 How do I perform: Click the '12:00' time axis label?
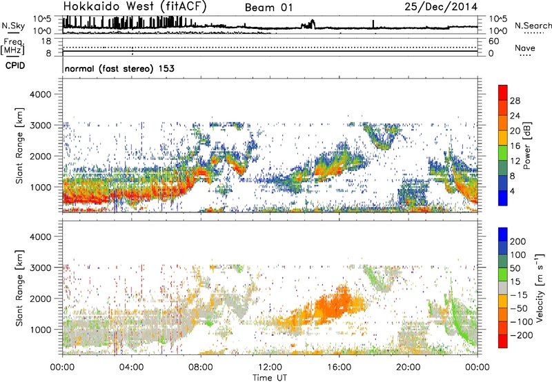[270, 367]
